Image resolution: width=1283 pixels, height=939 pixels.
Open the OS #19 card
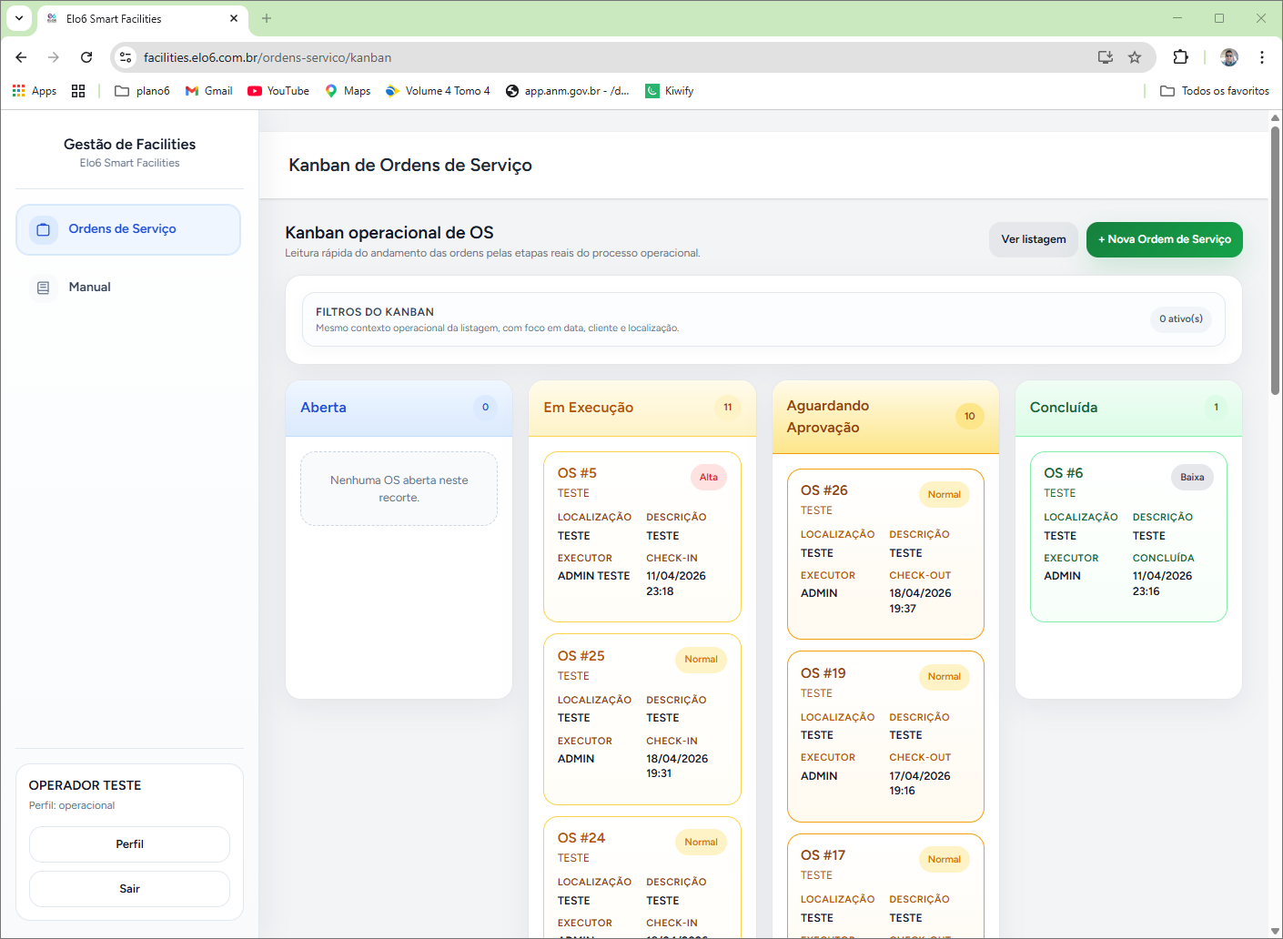[885, 736]
